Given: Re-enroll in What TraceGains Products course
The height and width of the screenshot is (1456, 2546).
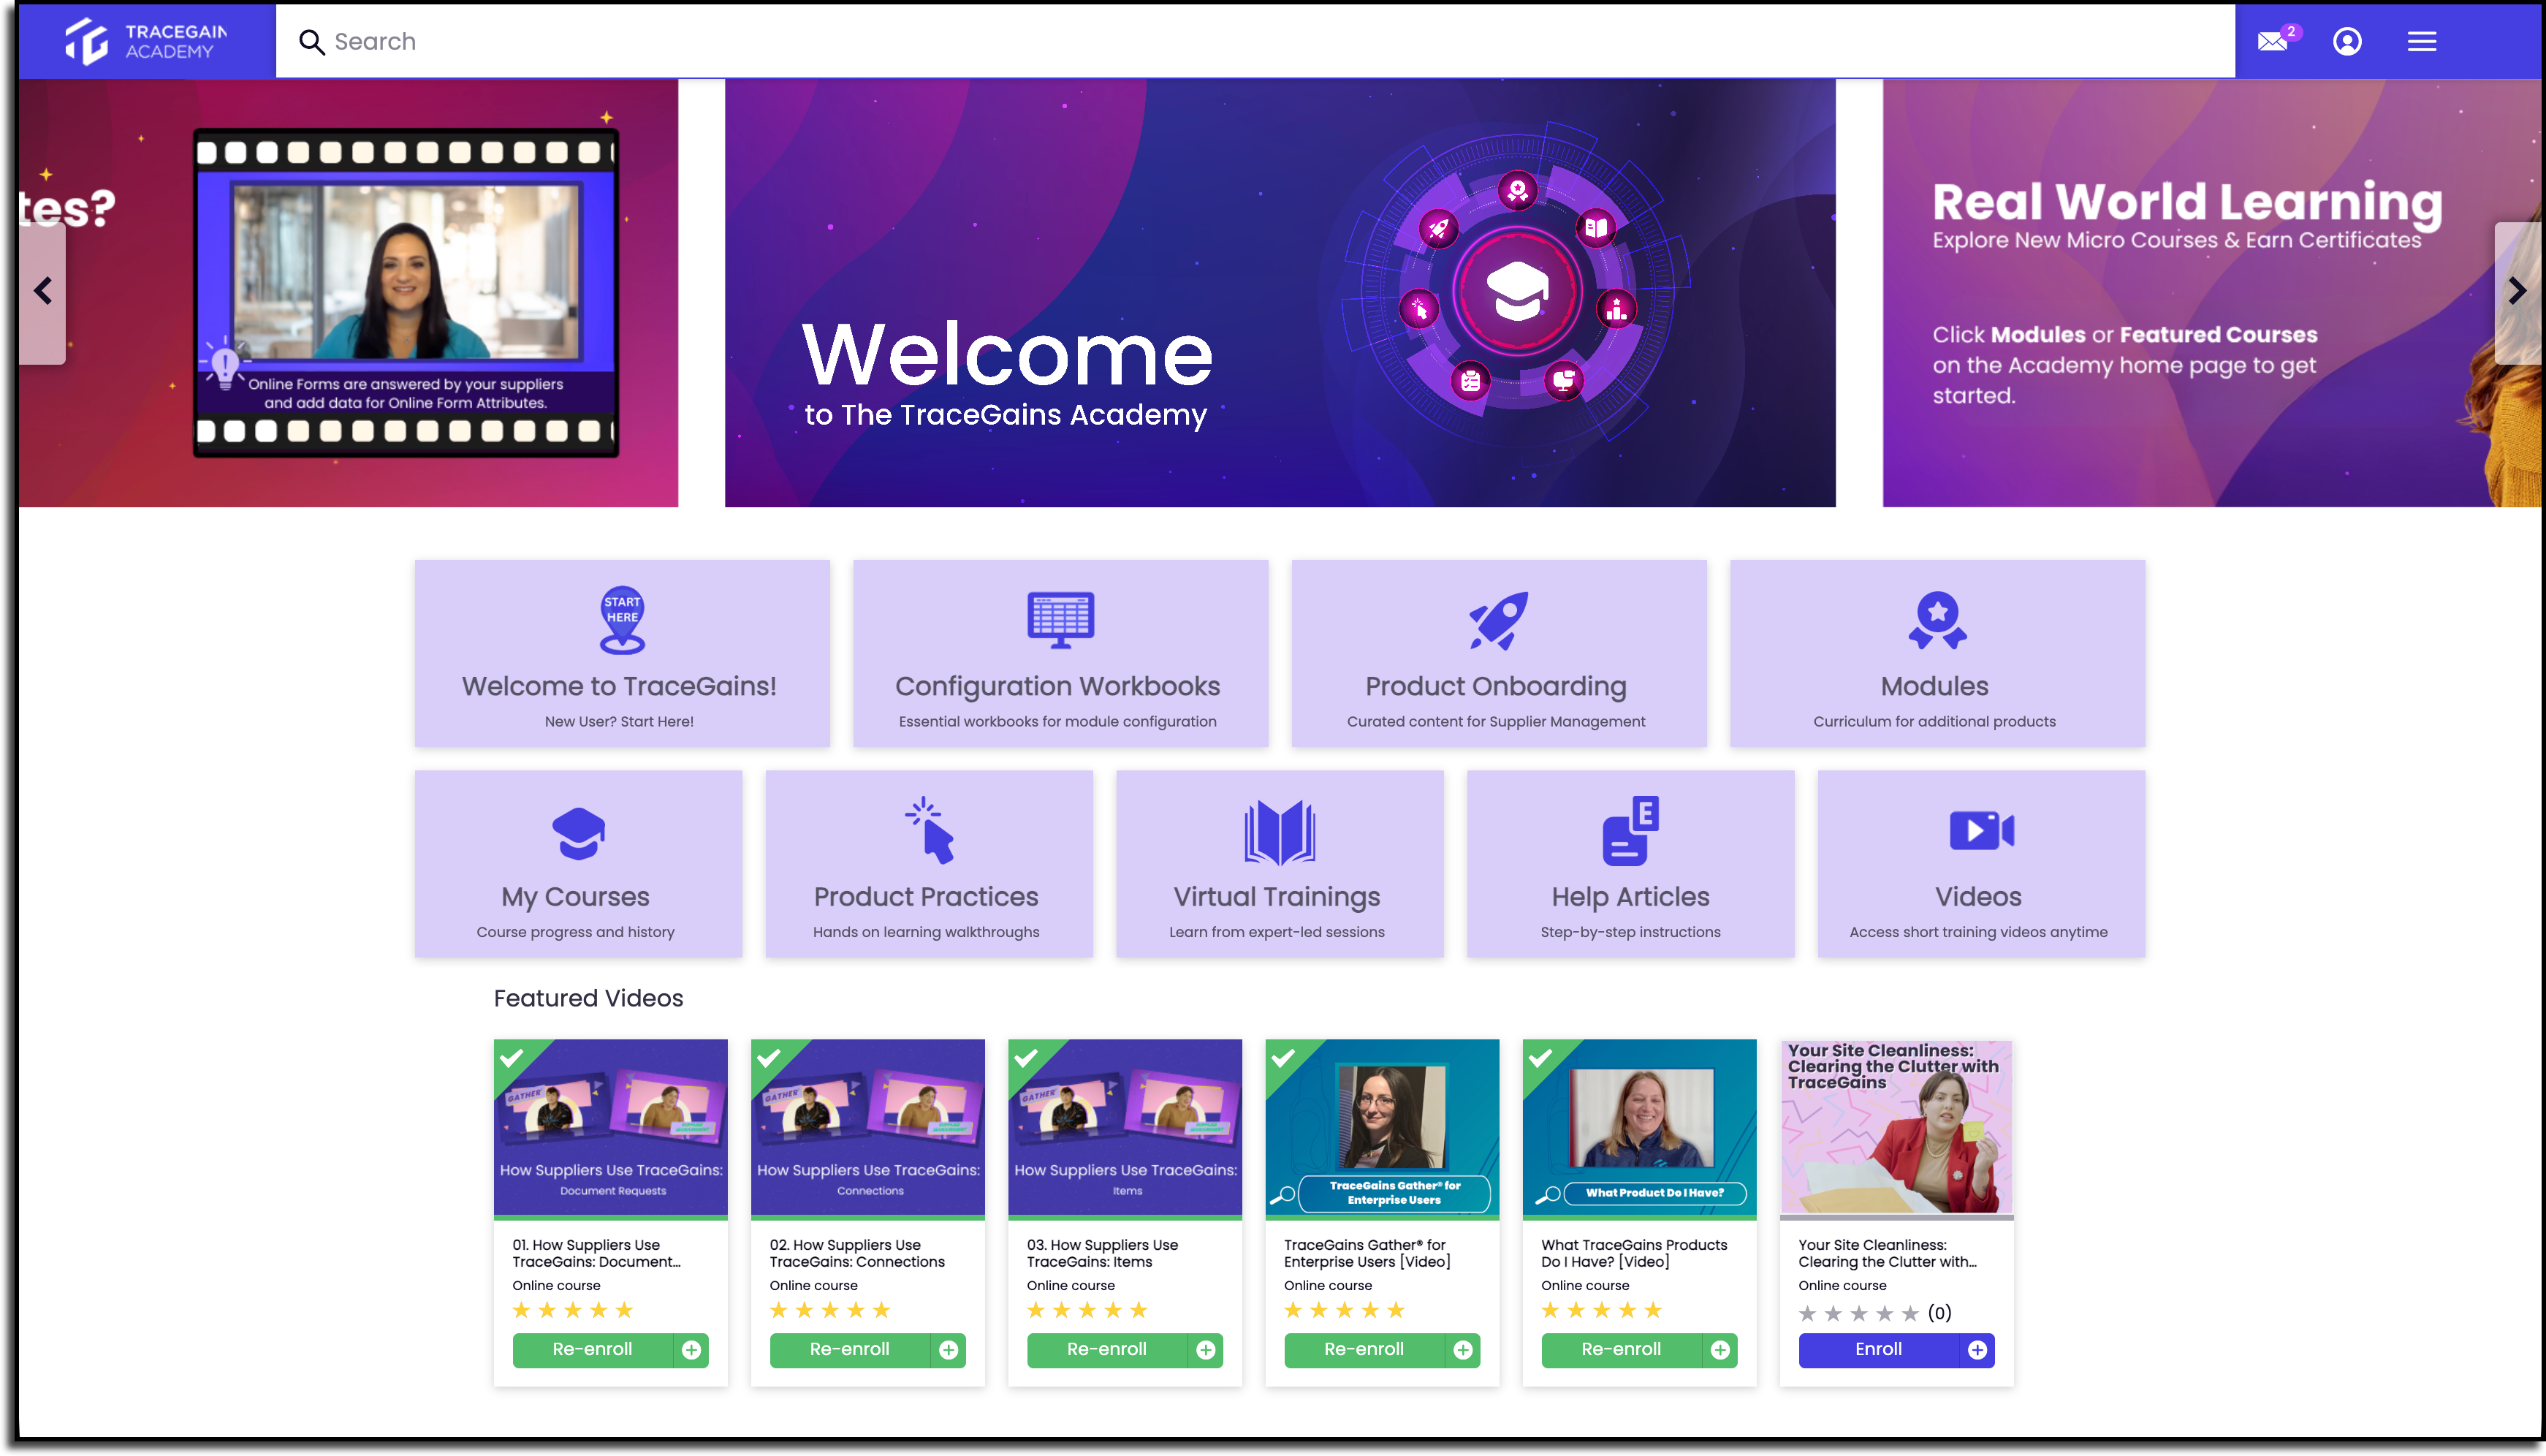Looking at the screenshot, I should (1622, 1350).
